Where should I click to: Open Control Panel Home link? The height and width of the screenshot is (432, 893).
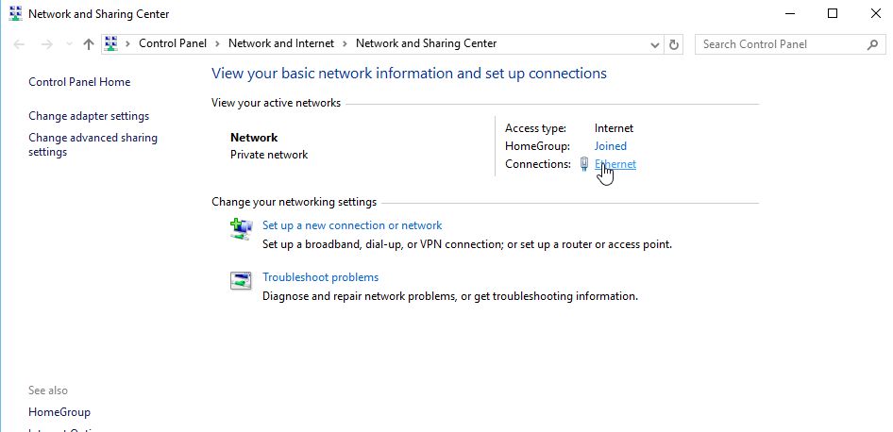pyautogui.click(x=79, y=82)
